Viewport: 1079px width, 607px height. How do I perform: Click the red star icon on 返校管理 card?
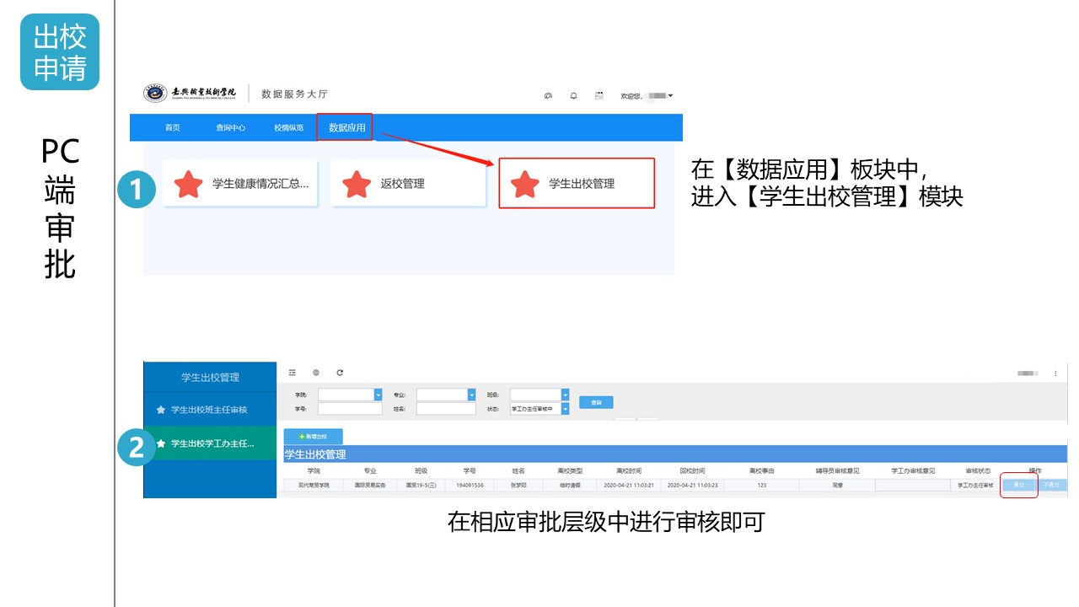coord(358,182)
